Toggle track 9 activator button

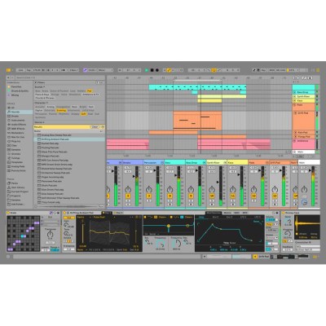(191, 196)
